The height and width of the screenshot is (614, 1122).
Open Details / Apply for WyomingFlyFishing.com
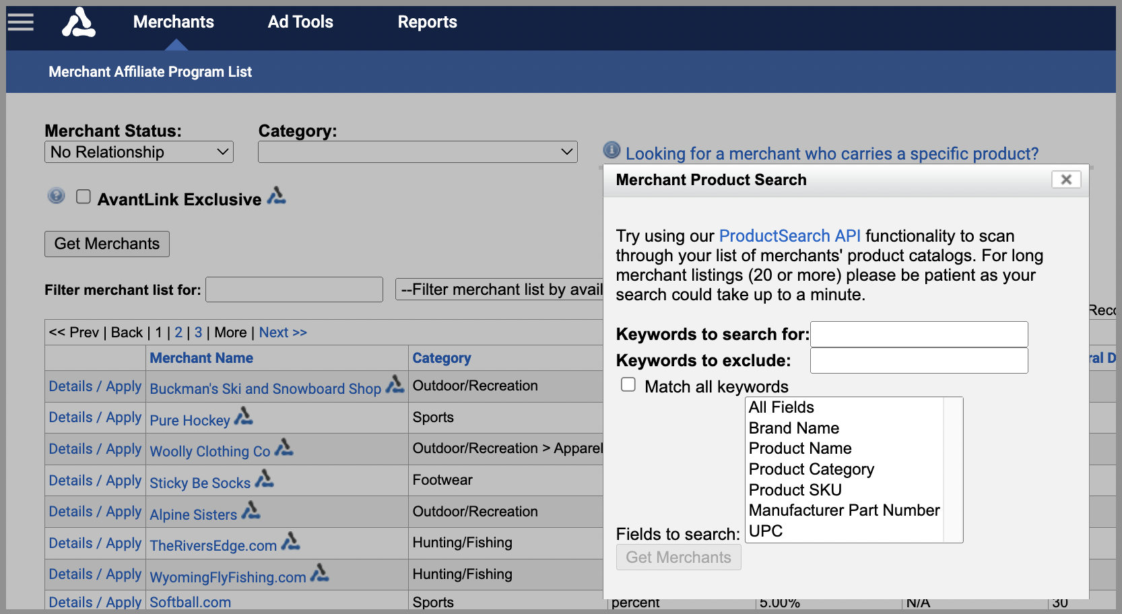click(95, 574)
